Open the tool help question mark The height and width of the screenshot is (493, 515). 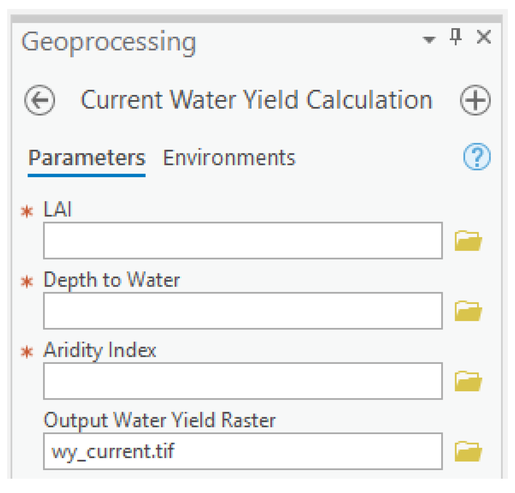pyautogui.click(x=476, y=157)
